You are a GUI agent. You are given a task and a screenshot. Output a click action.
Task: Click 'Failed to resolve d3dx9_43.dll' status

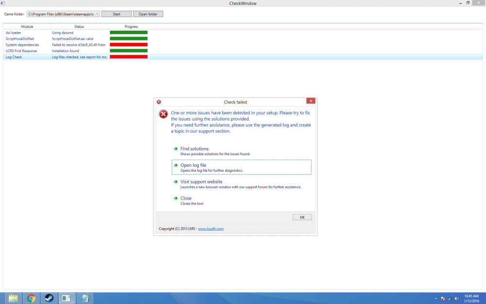[x=79, y=45]
